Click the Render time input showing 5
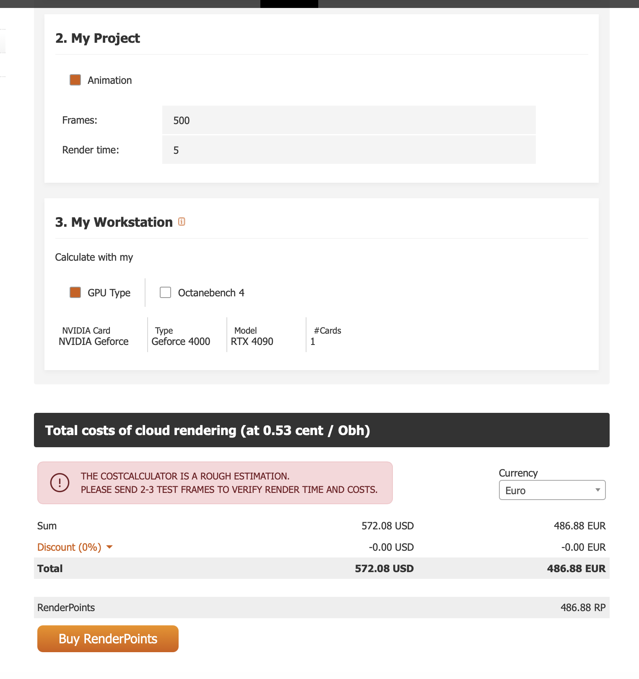This screenshot has width=639, height=679. point(348,150)
